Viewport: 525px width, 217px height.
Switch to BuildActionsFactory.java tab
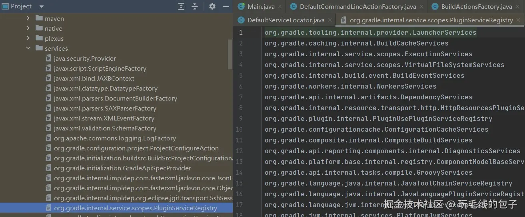click(x=477, y=6)
